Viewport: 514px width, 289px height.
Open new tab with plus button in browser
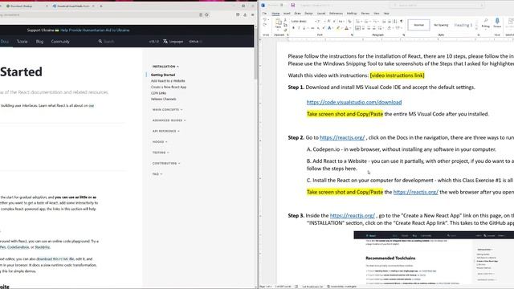click(x=101, y=6)
